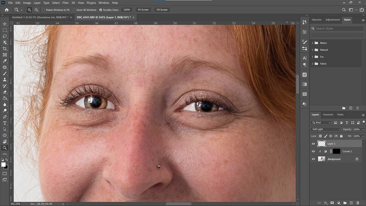This screenshot has height=206, width=366.
Task: Create new fill or adjustment layer
Action: tap(339, 203)
